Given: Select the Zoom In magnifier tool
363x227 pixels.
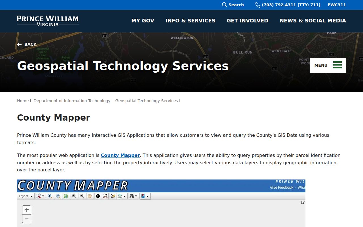Looking at the screenshot, I should 50,196.
